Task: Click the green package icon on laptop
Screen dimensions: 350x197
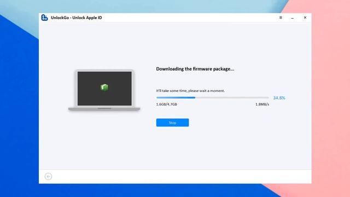Action: click(104, 88)
